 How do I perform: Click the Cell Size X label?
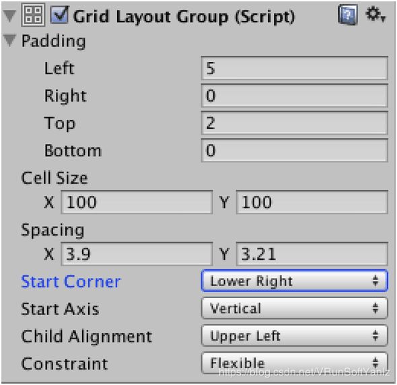click(49, 202)
